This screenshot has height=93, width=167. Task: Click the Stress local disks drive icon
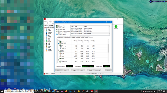[x=57, y=33]
